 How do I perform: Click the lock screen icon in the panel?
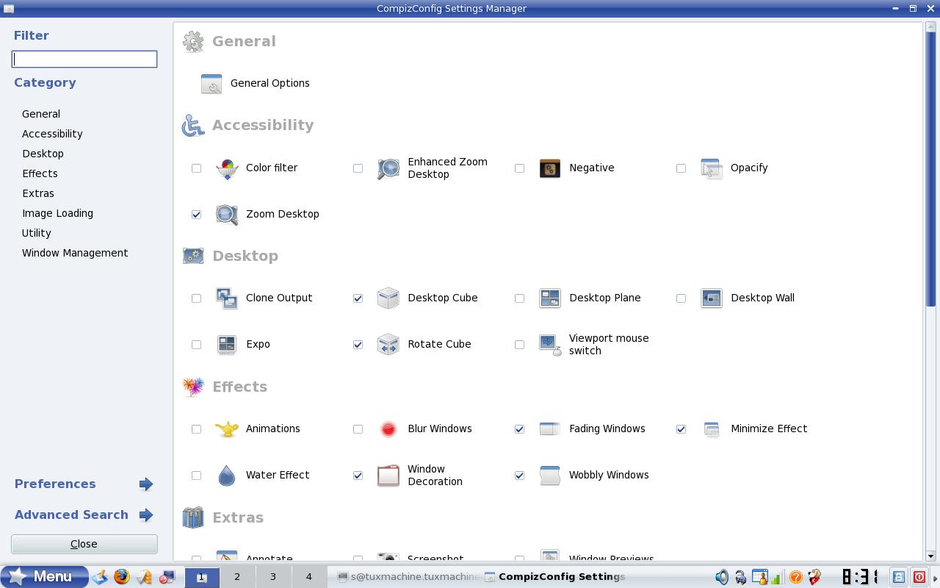[898, 577]
